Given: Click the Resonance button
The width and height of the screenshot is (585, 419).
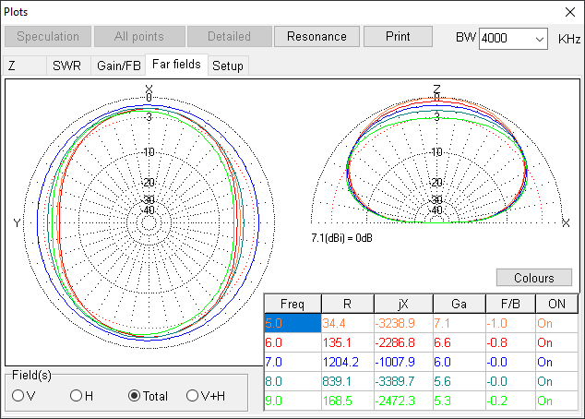Looking at the screenshot, I should click(x=316, y=37).
